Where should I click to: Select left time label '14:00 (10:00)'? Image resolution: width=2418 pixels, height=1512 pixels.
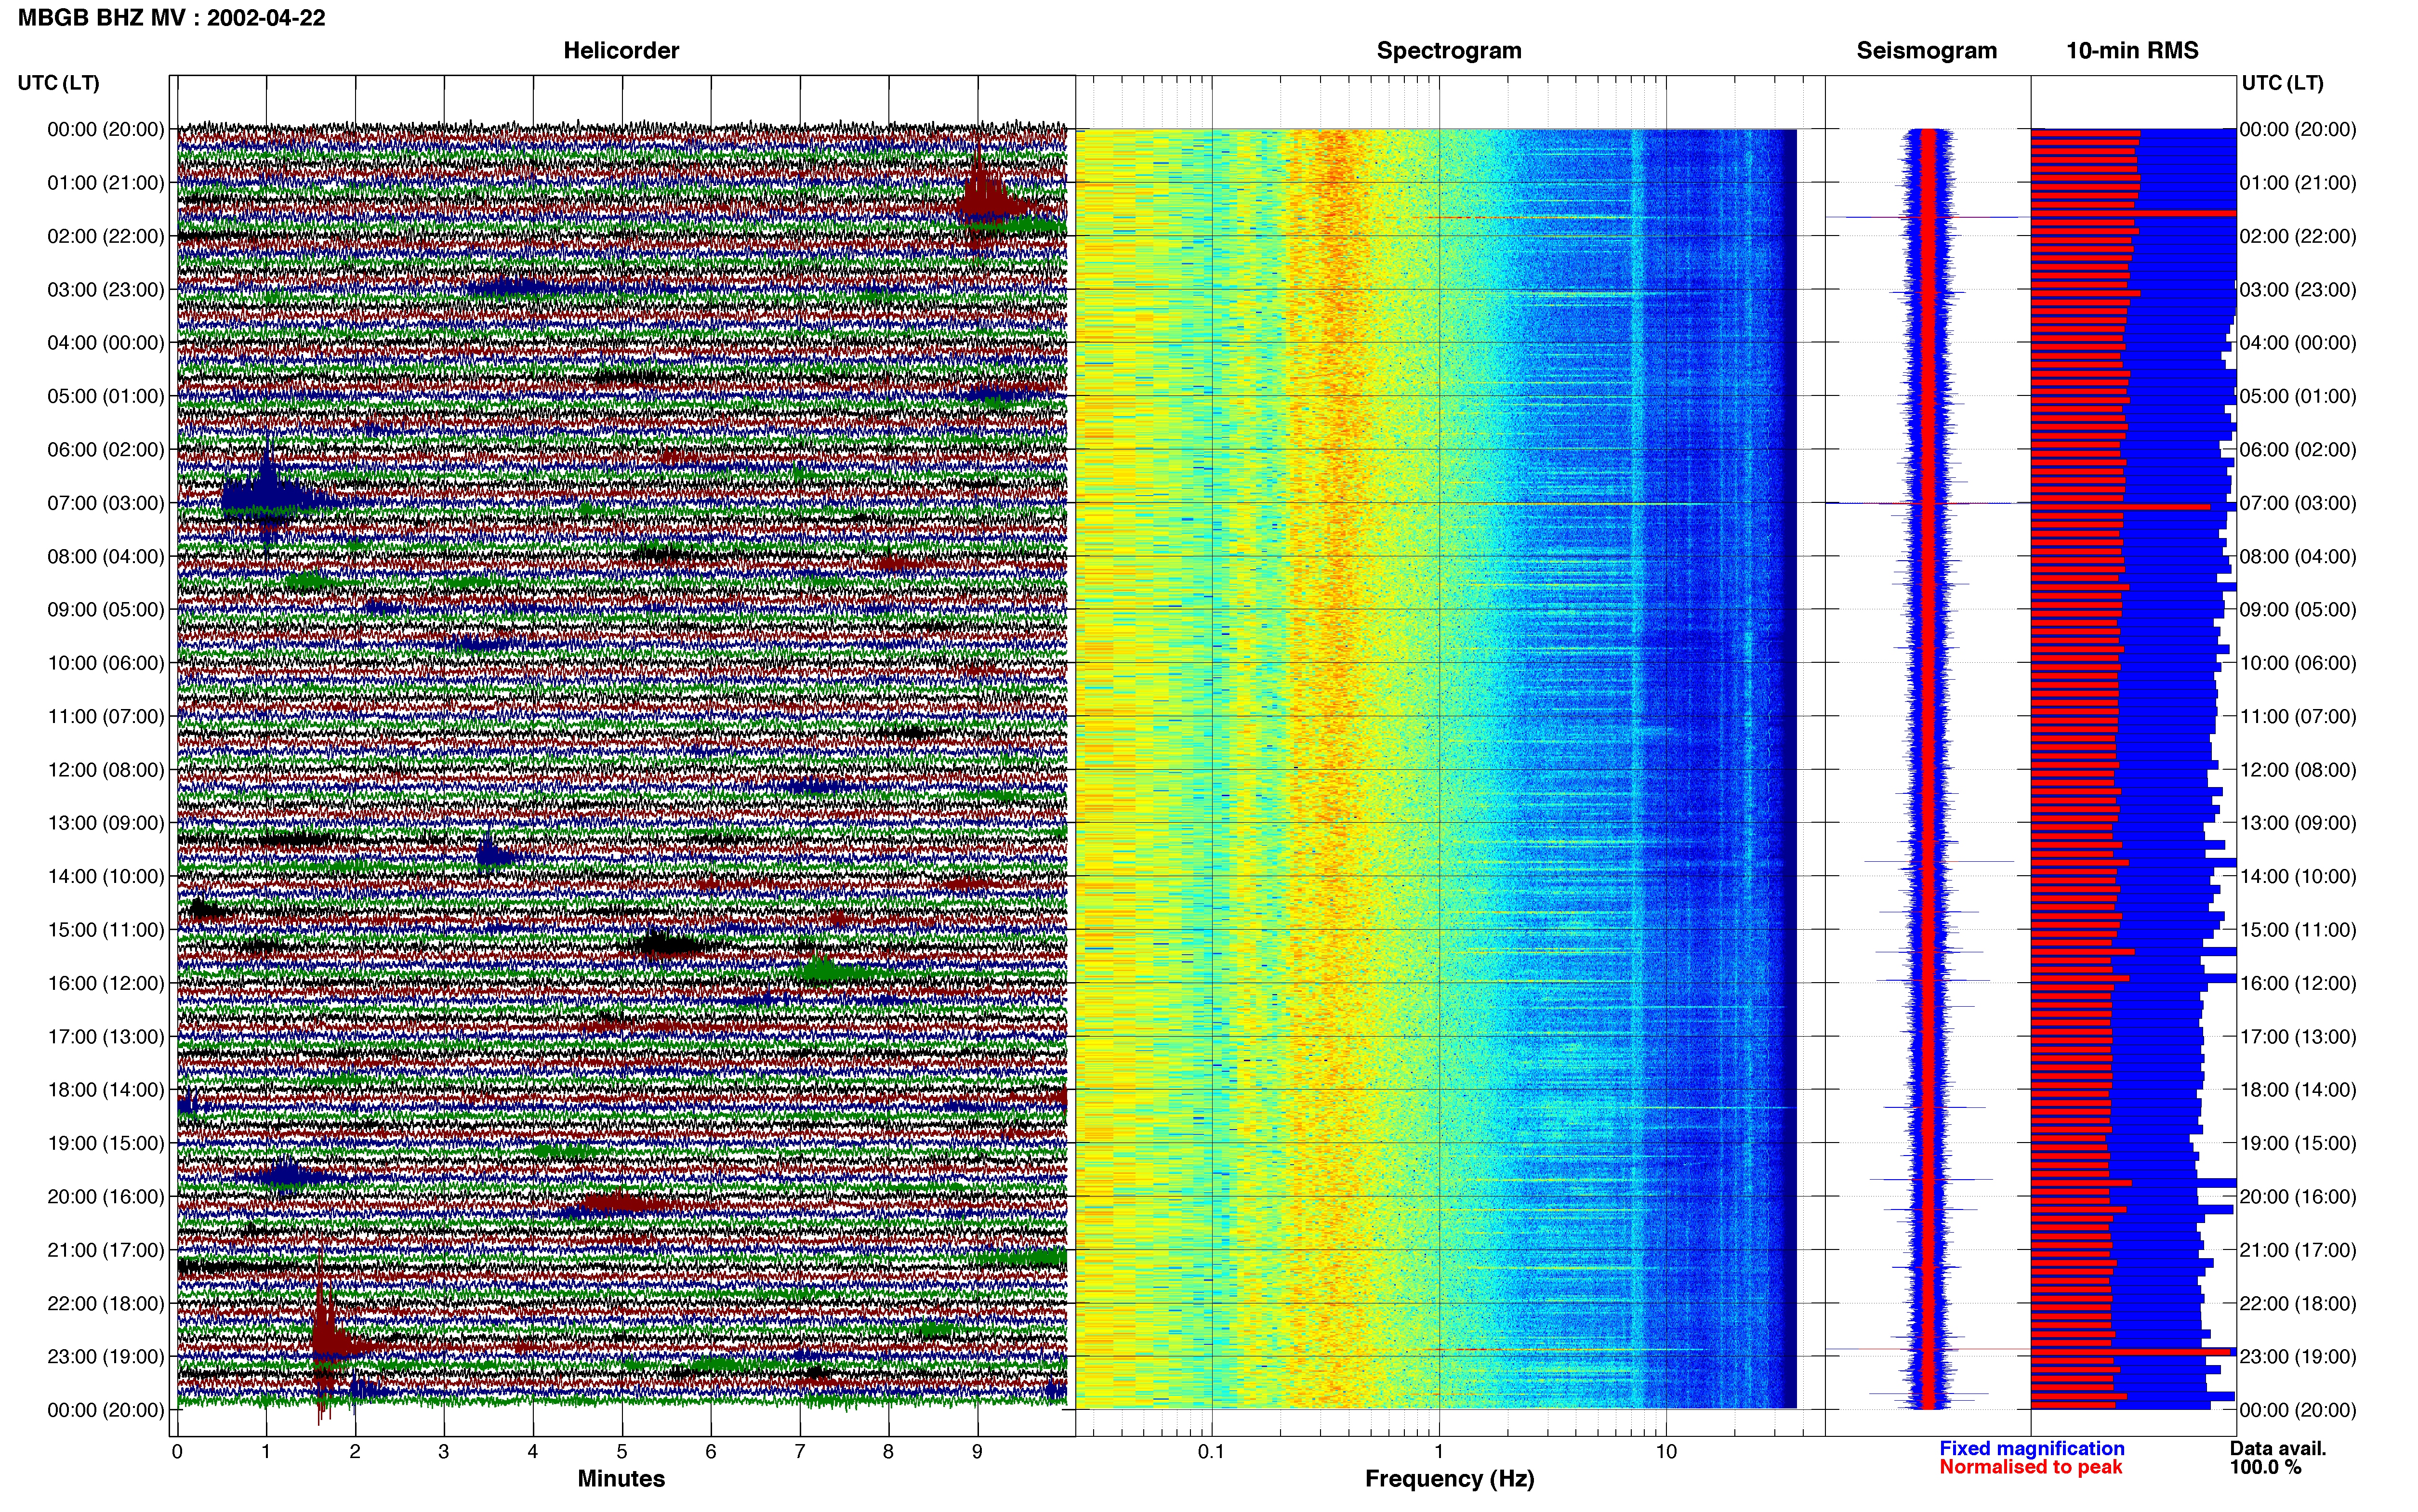click(105, 876)
